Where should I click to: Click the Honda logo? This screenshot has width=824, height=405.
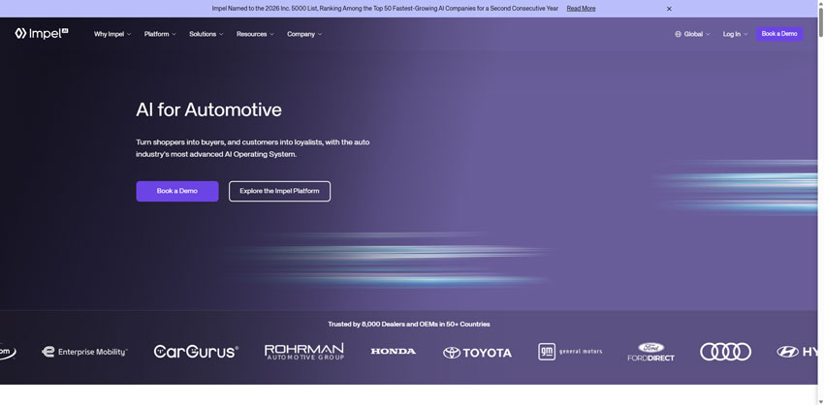pos(393,351)
